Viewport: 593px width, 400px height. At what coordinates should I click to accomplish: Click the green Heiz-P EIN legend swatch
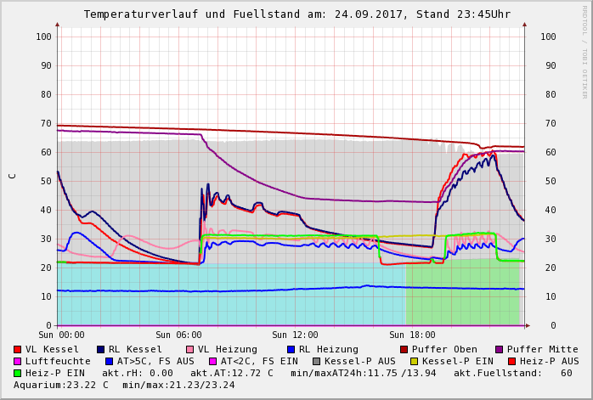(x=18, y=373)
